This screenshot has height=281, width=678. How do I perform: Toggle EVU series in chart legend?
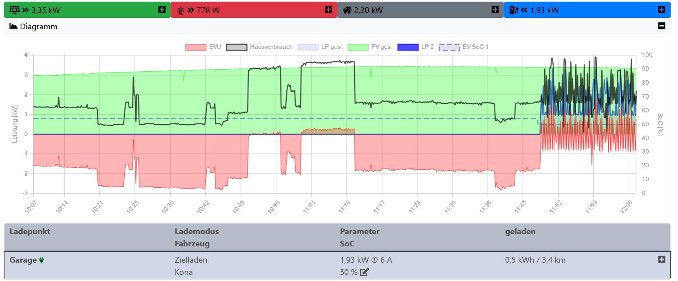pyautogui.click(x=203, y=47)
